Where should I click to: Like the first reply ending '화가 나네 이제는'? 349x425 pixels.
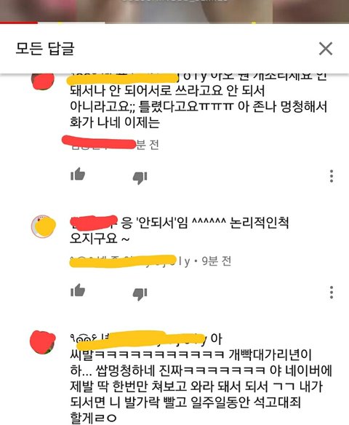tap(78, 174)
